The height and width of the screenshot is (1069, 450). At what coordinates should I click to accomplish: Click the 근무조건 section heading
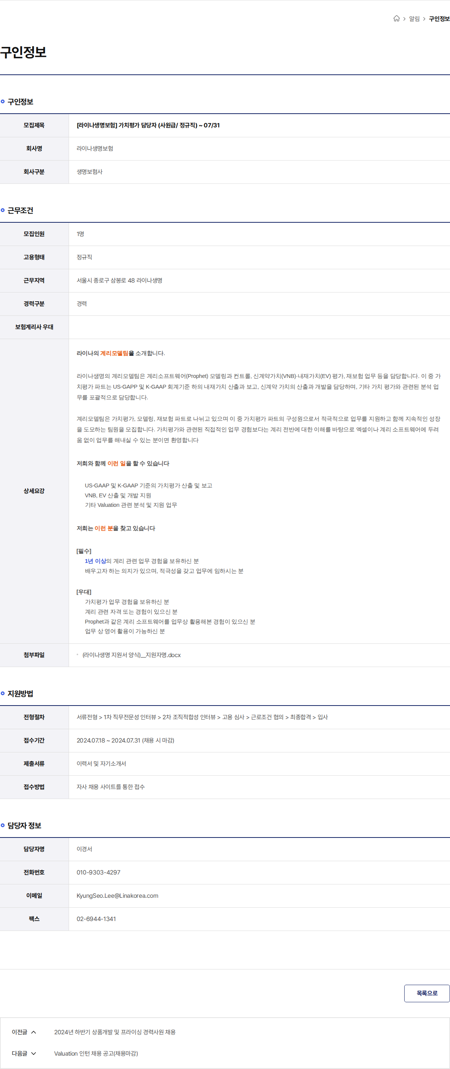(x=20, y=211)
